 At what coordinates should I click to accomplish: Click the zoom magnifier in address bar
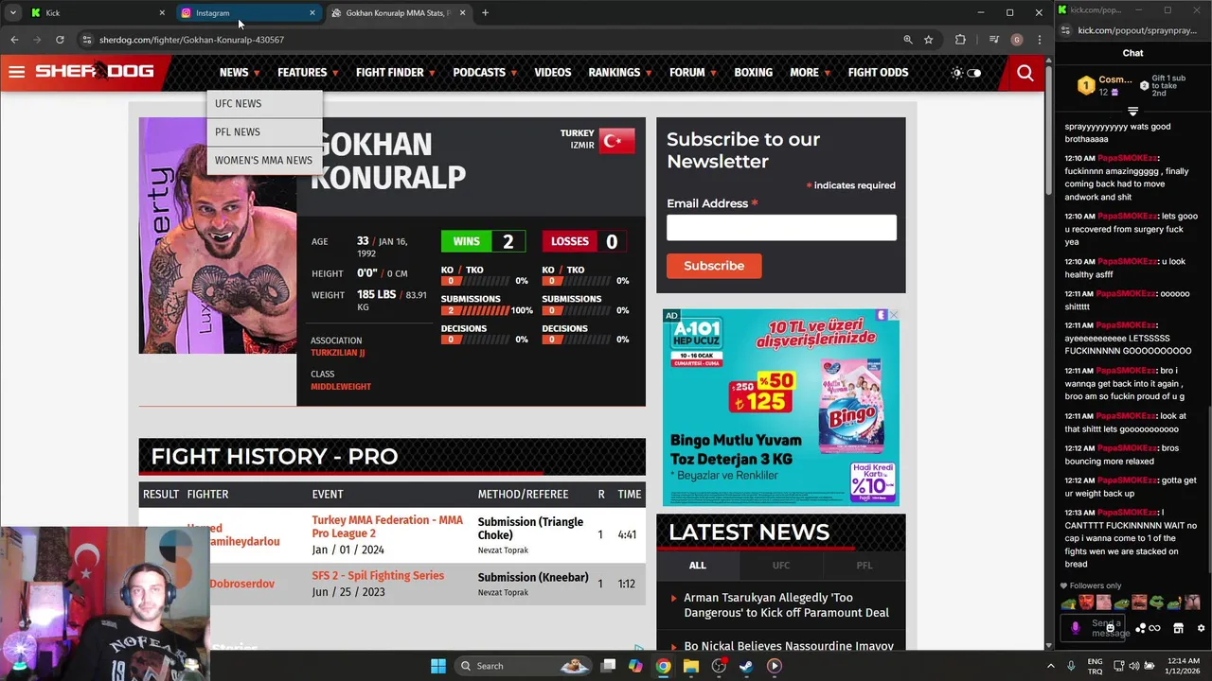pyautogui.click(x=907, y=40)
